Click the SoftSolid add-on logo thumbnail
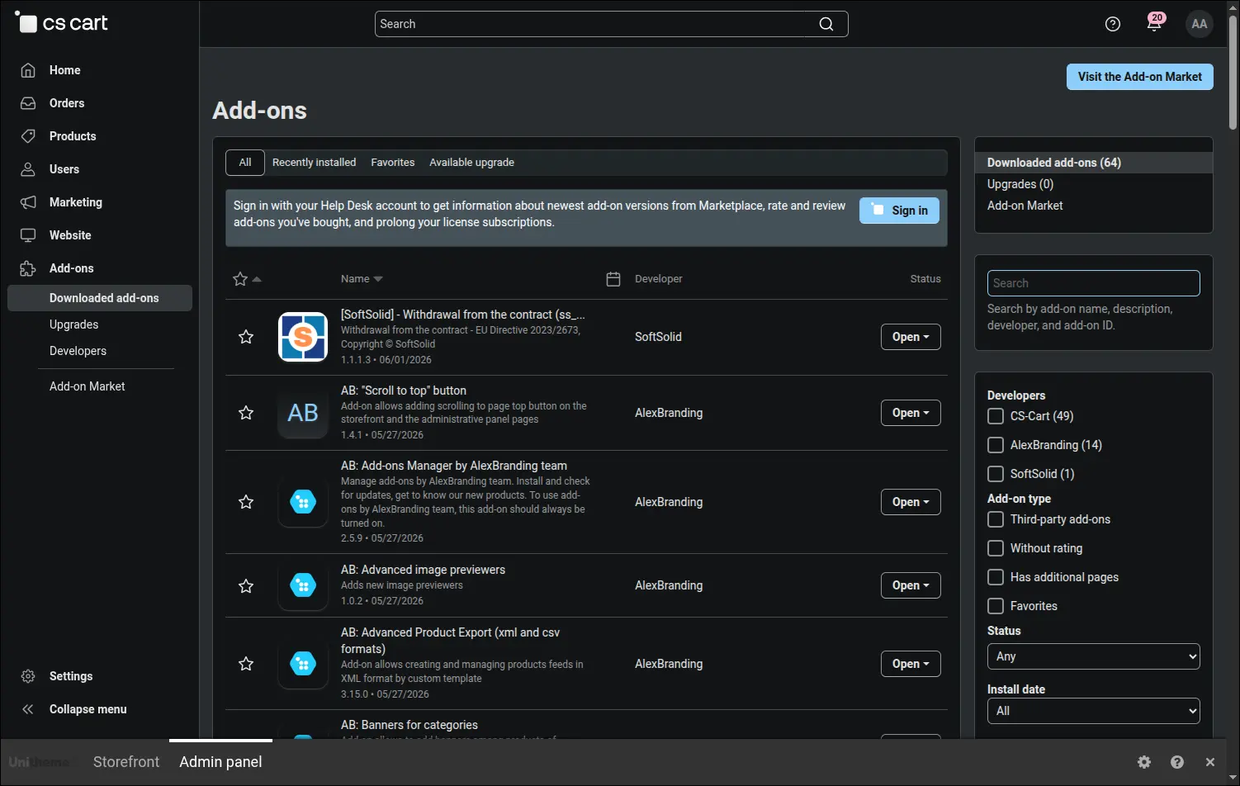The image size is (1240, 786). click(x=303, y=337)
